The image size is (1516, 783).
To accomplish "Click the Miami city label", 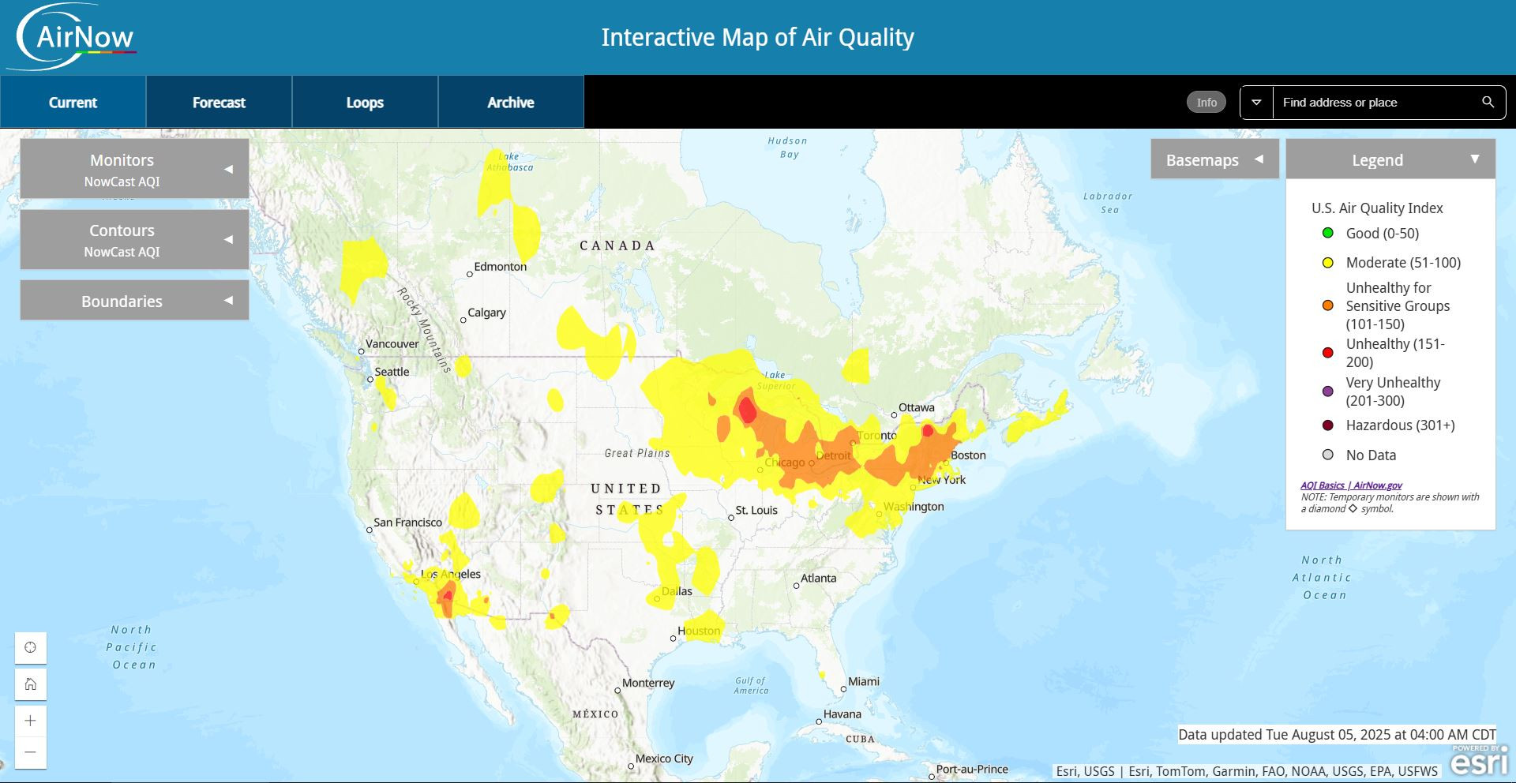I will click(863, 682).
